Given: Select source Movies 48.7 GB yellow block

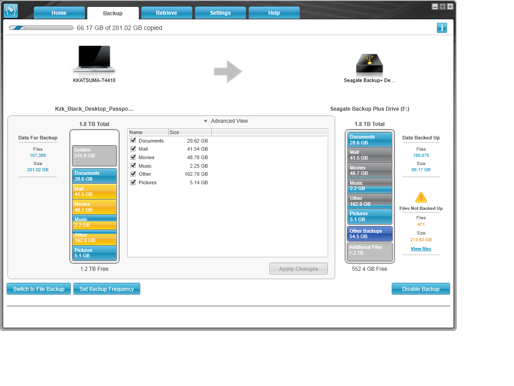Looking at the screenshot, I should (94, 207).
